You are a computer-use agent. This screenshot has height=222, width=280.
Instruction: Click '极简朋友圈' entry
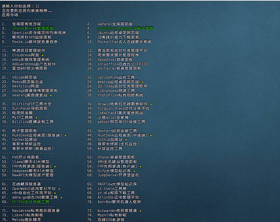click(x=22, y=113)
